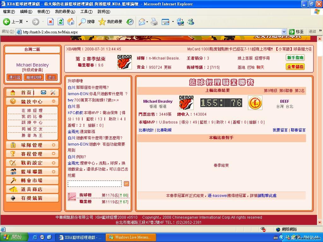Viewport: 323px width, 242px height.
Task: Open the 我的最愛(A) menu
Action: click(x=65, y=12)
